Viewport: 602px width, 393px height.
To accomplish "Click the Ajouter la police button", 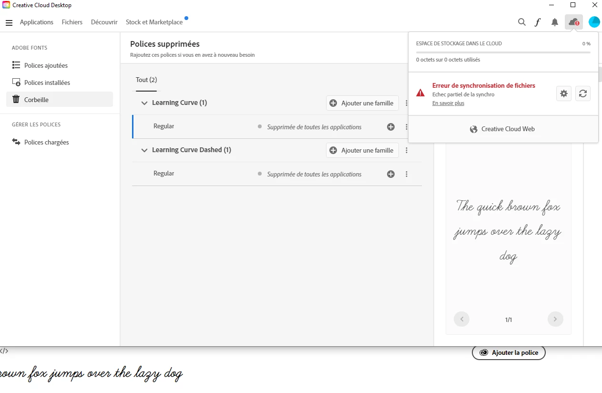I will (x=509, y=353).
